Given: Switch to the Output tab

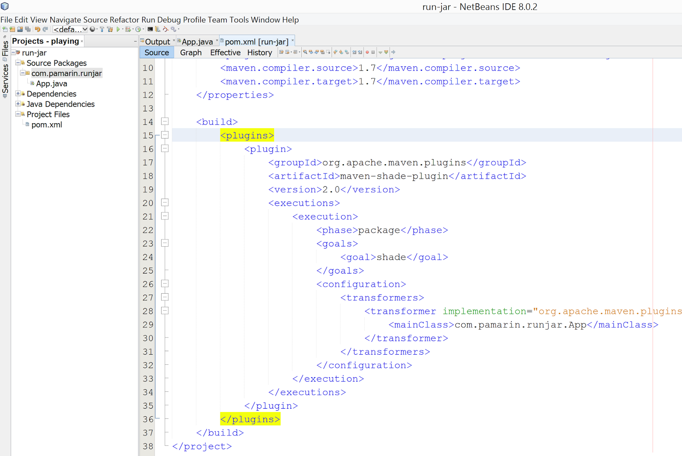Looking at the screenshot, I should (x=157, y=42).
